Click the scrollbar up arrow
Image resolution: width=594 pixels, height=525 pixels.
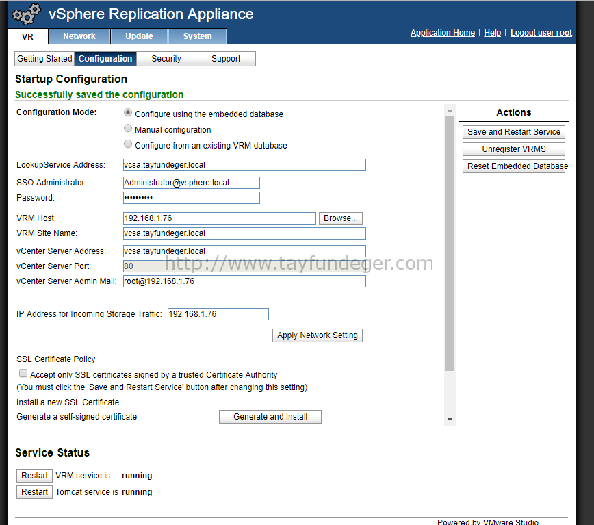point(450,110)
